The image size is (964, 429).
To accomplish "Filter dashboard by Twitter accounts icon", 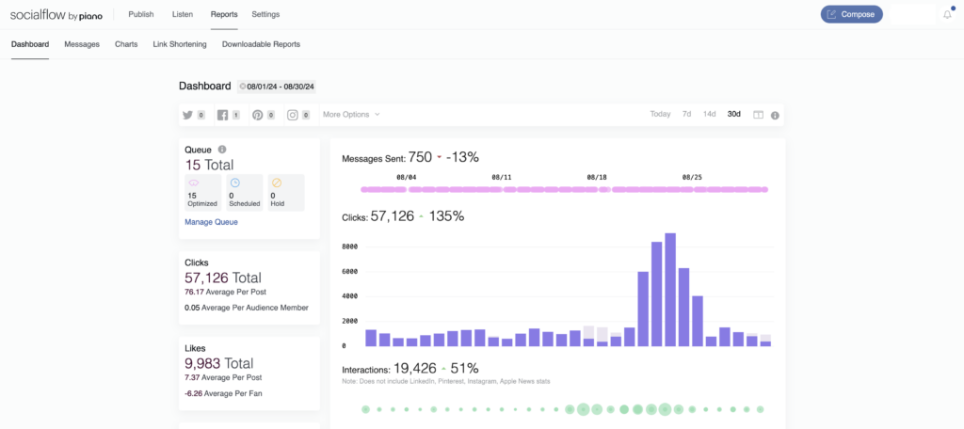I will [187, 115].
